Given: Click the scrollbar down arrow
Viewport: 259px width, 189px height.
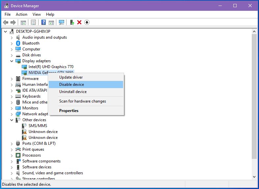Looking at the screenshot, I should (254, 177).
